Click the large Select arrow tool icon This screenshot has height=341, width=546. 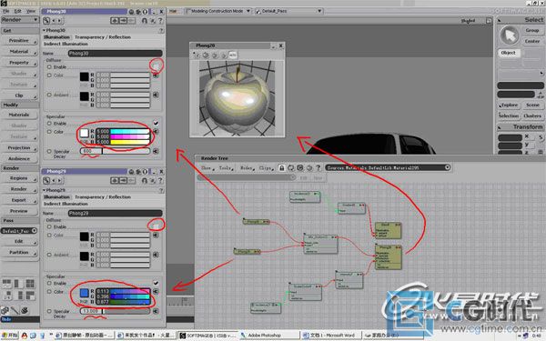click(510, 35)
